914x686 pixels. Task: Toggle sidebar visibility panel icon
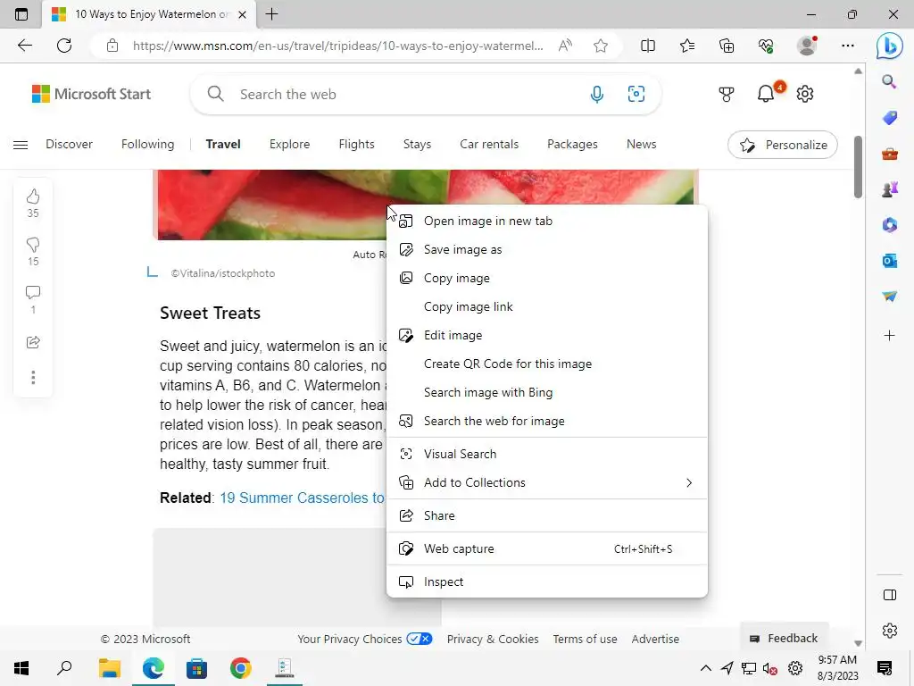coord(890,595)
